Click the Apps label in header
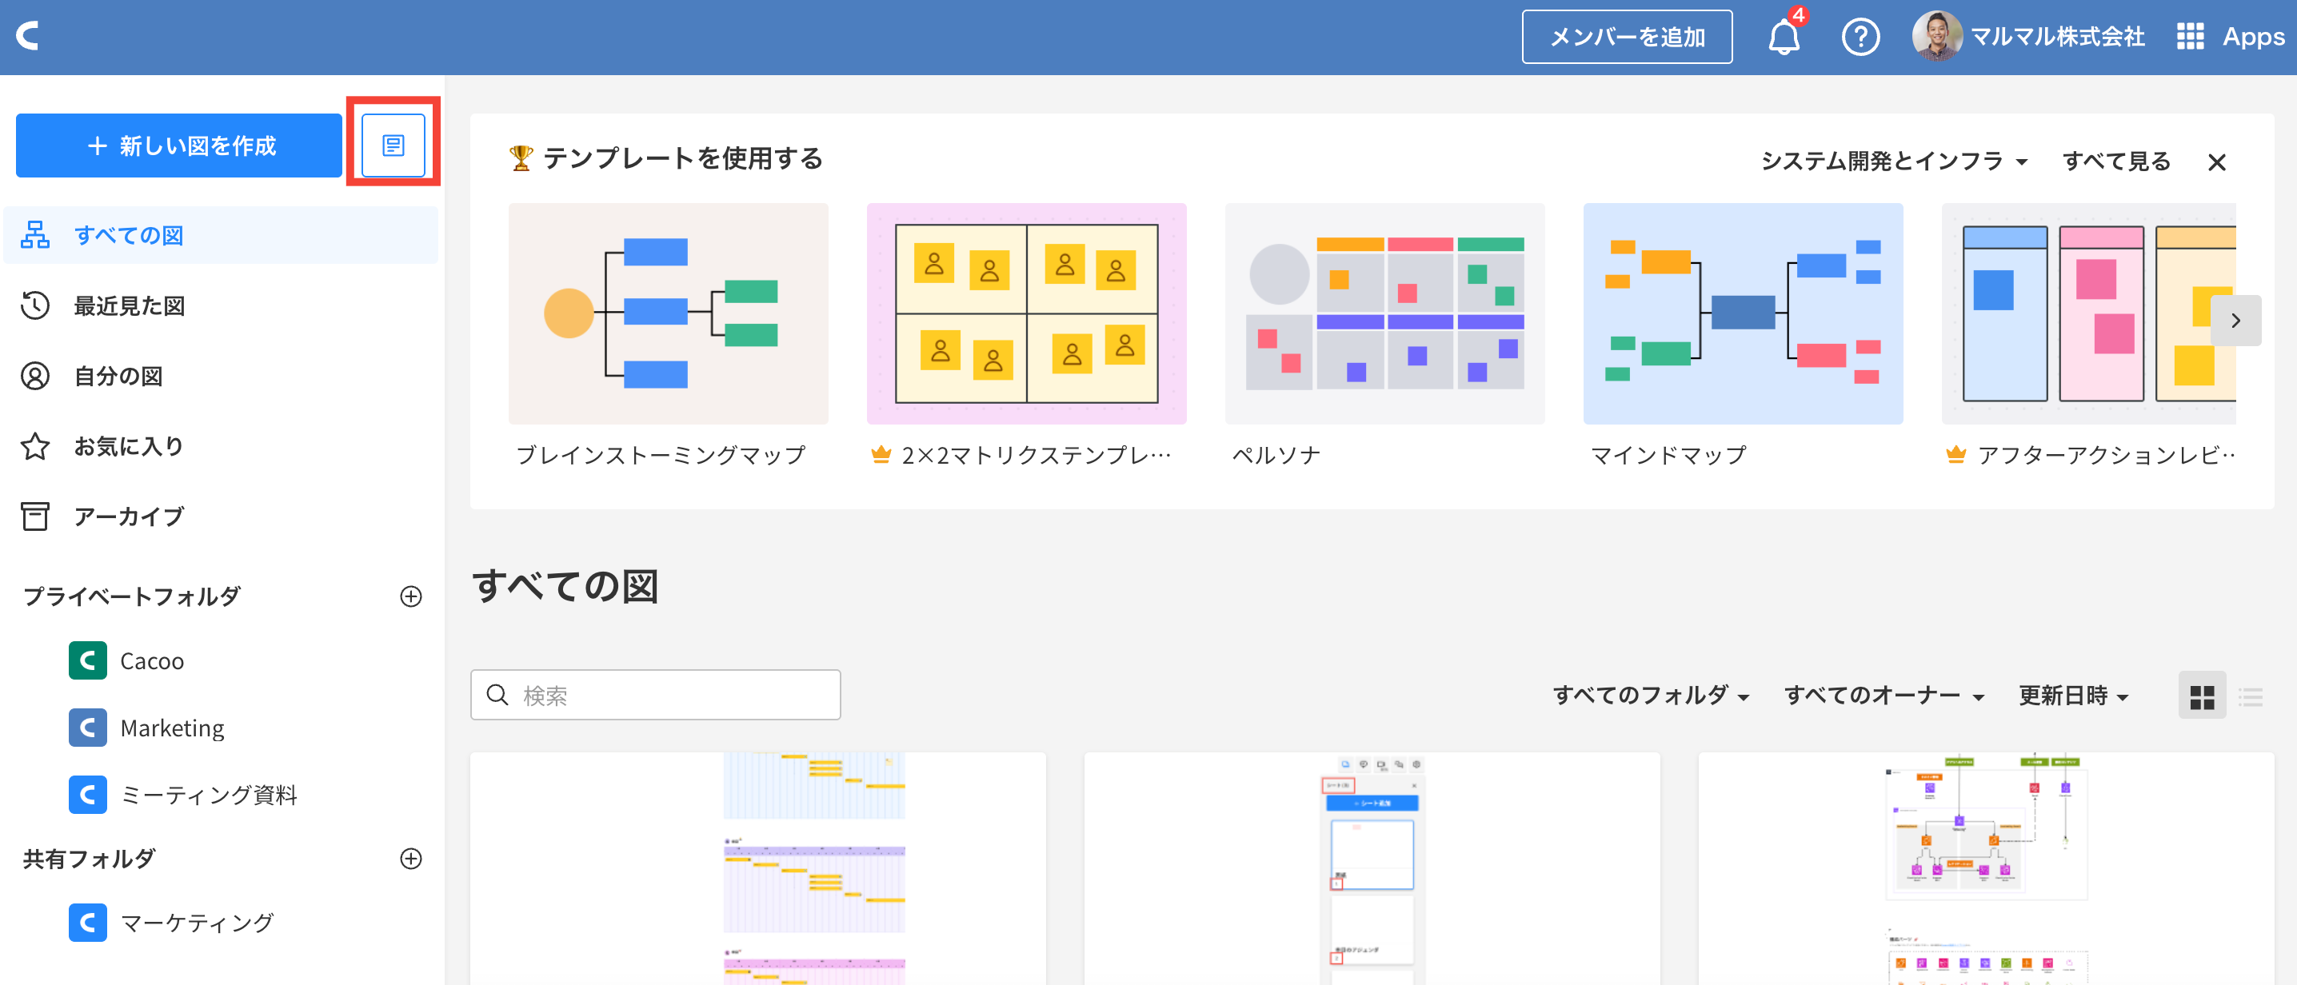Screen dimensions: 2297x985 point(2253,37)
